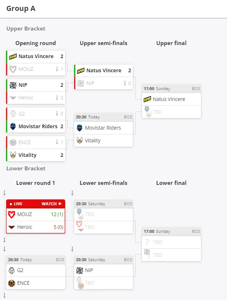Screen dimensions: 227x300
Task: Click Natus Vincere logo in opening round
Action: pos(13,56)
